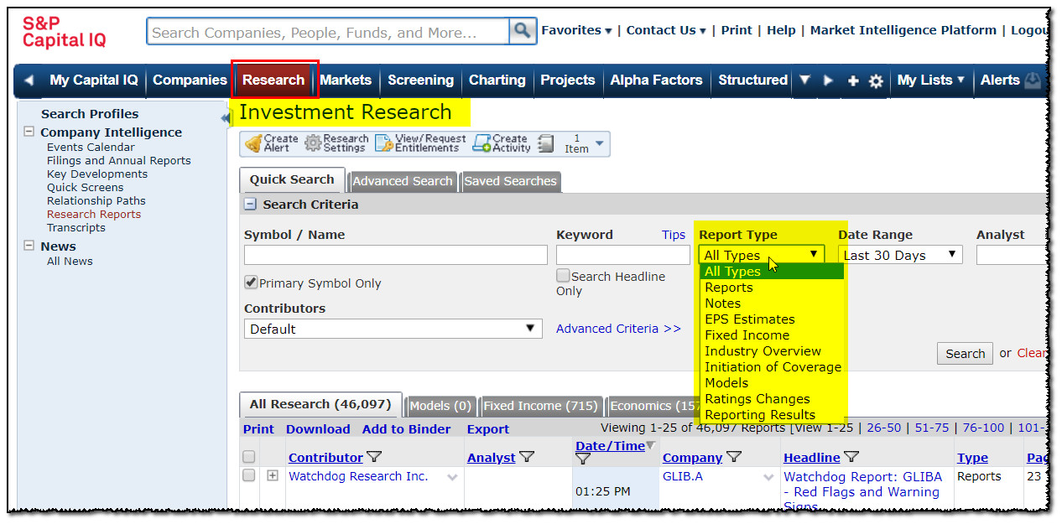Screen dimensions: 1062x524
Task: Click the Create Alert bell icon
Action: click(x=252, y=144)
